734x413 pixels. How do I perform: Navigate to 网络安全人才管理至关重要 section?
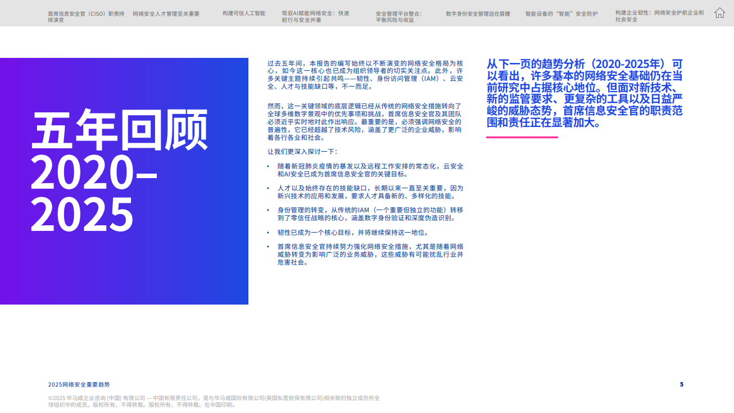click(x=166, y=13)
